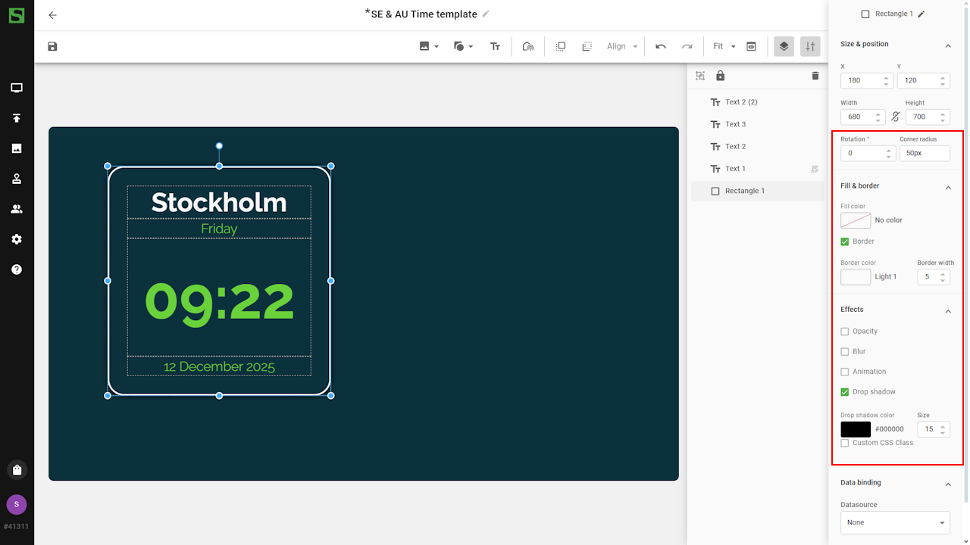Collapse the Effects section
Viewport: 970px width, 545px height.
click(x=947, y=310)
